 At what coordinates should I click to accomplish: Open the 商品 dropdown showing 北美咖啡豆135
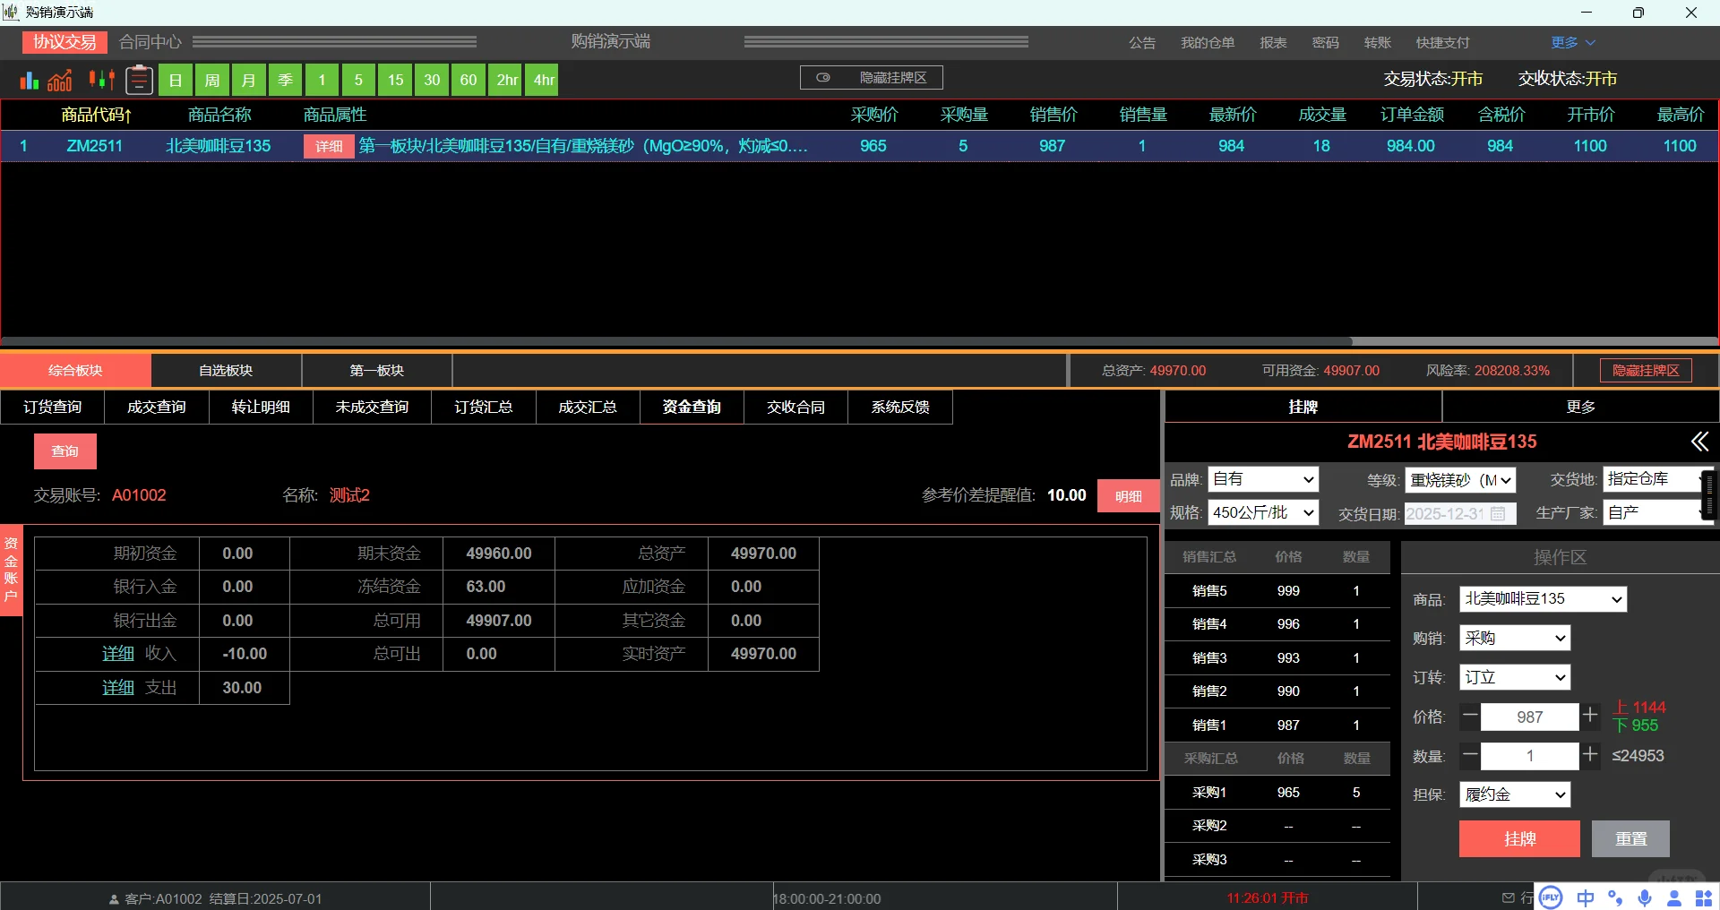pos(1543,599)
